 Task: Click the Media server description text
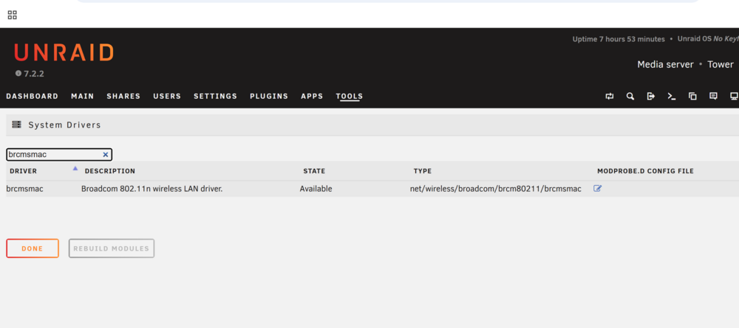coord(665,64)
